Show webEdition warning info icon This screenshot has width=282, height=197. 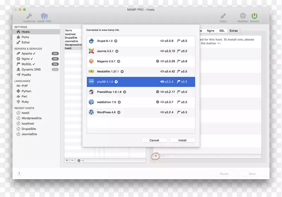click(158, 102)
